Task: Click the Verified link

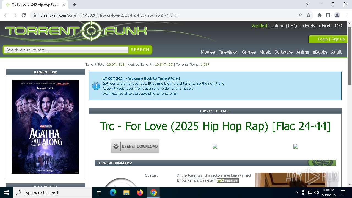Action: 259,26
